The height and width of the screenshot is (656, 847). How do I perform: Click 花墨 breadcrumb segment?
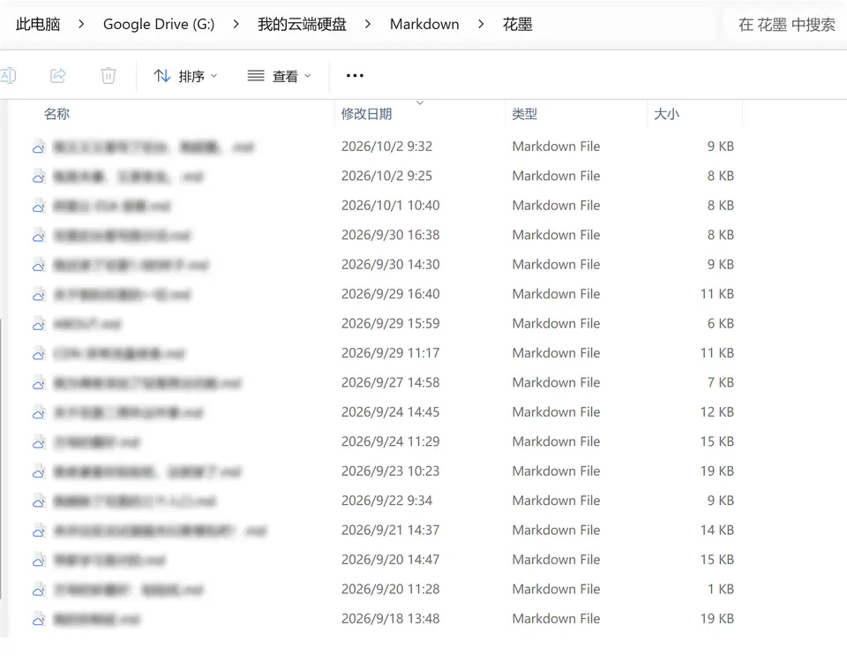[x=518, y=25]
